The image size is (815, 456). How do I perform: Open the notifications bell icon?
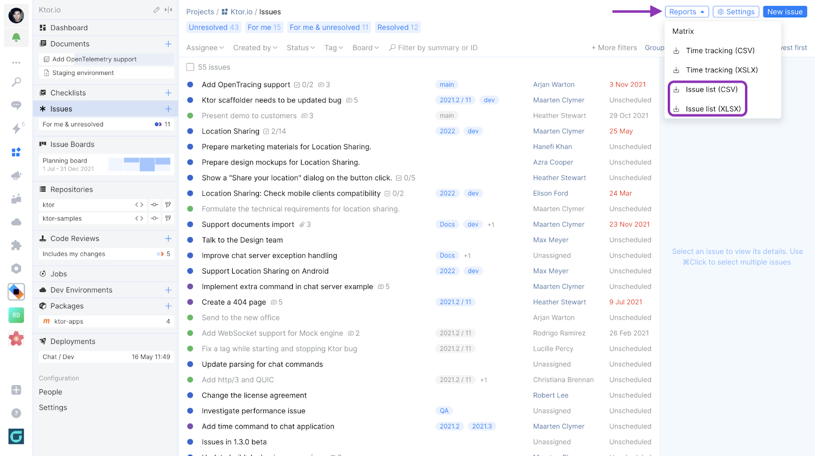click(16, 38)
